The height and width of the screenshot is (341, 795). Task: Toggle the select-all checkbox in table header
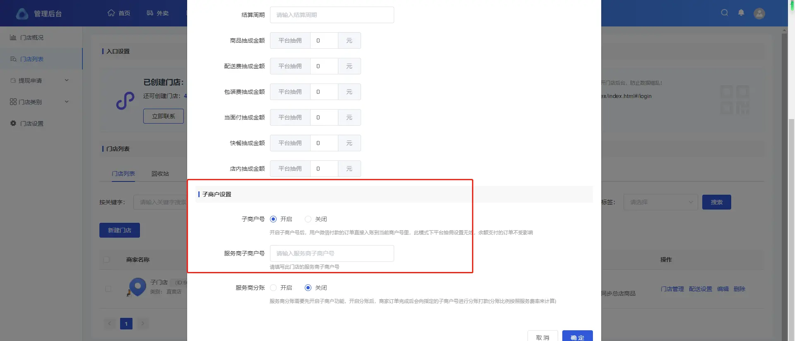tap(107, 260)
